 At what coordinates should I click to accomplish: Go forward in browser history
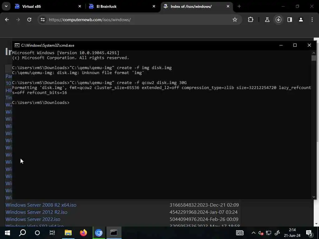click(18, 20)
